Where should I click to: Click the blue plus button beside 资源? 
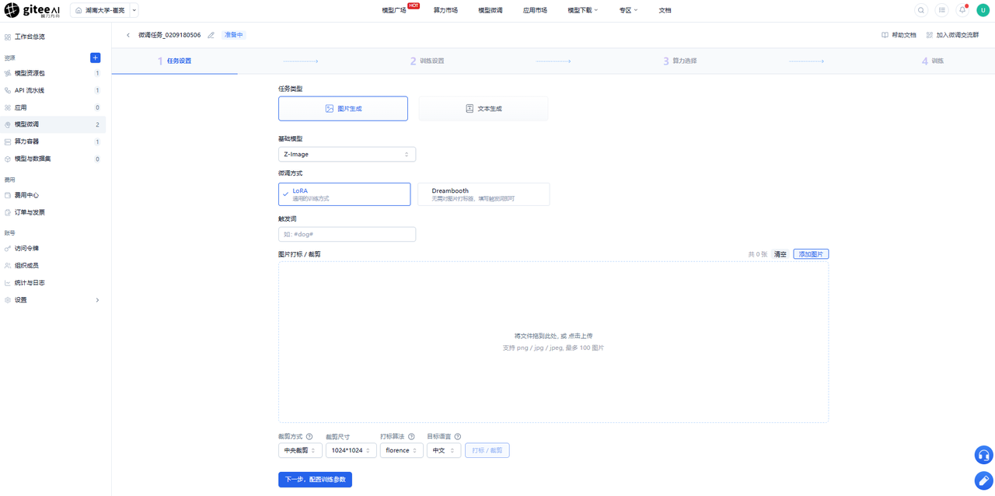(95, 58)
